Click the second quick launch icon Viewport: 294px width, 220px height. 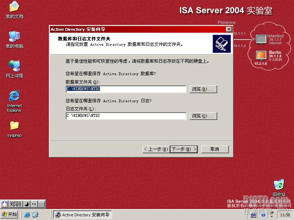tap(35, 215)
